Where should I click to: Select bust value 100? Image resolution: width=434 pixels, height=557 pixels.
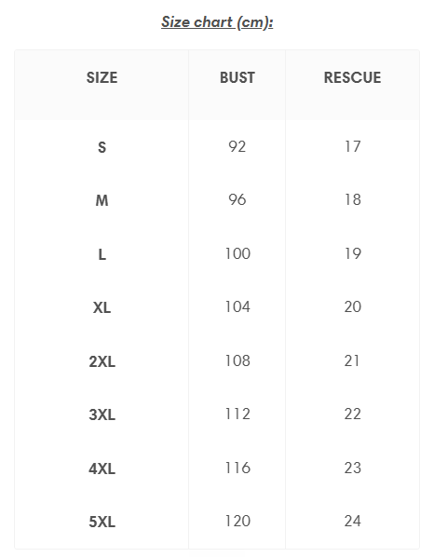(x=237, y=253)
